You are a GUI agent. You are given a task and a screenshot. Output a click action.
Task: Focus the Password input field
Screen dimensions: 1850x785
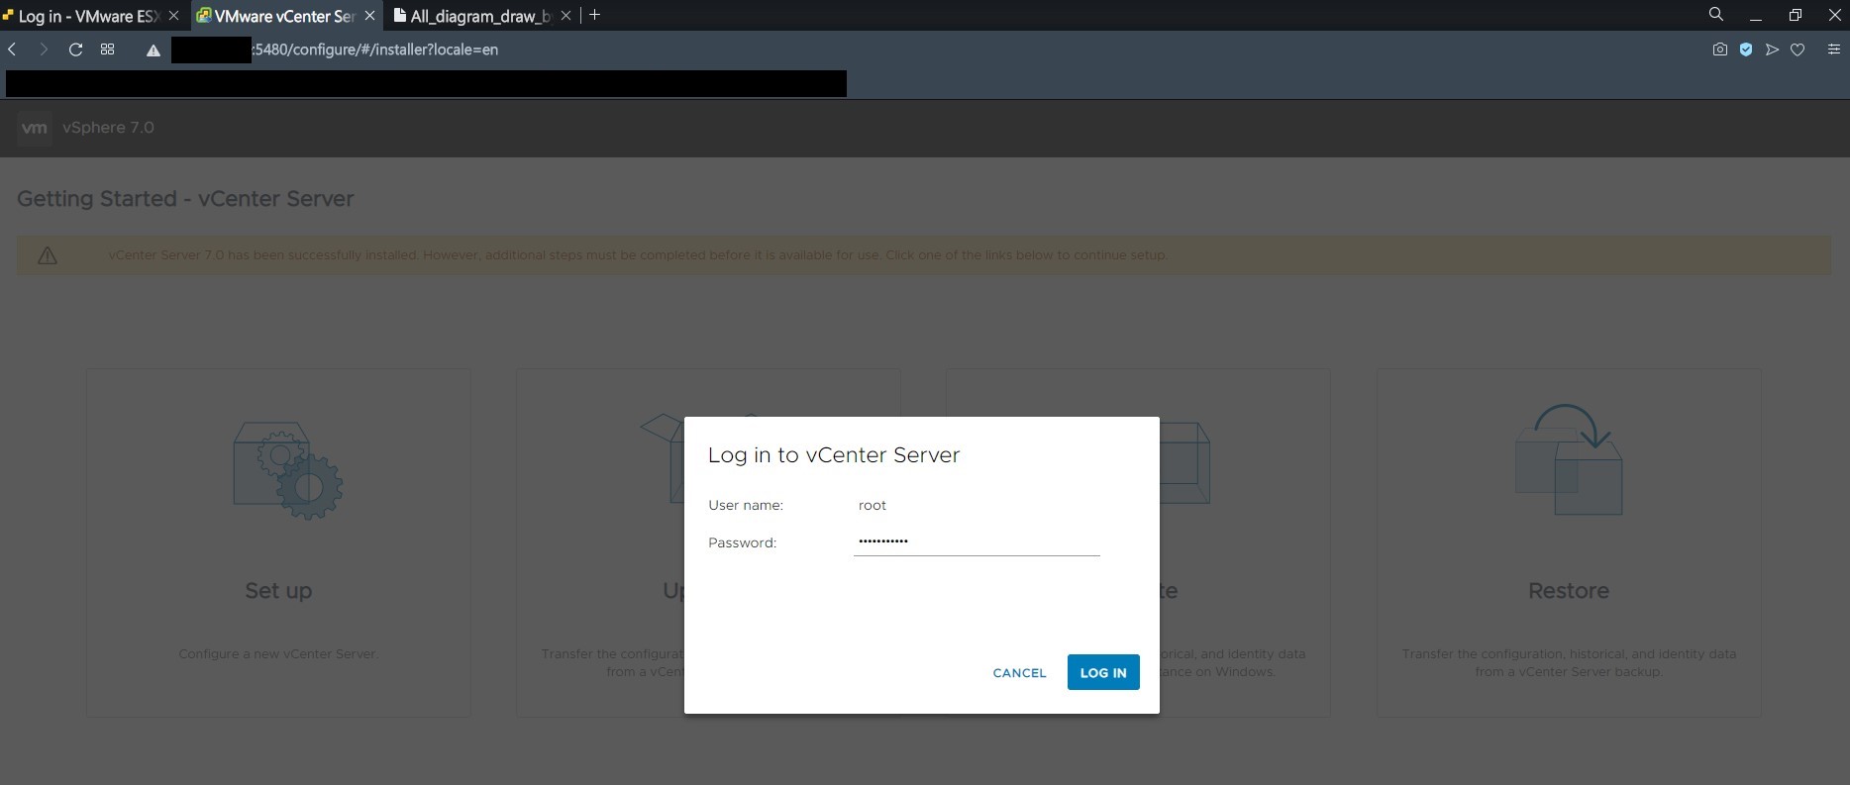976,541
